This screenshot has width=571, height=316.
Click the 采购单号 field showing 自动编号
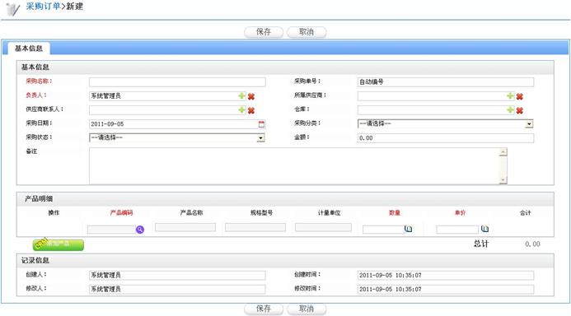pyautogui.click(x=446, y=81)
